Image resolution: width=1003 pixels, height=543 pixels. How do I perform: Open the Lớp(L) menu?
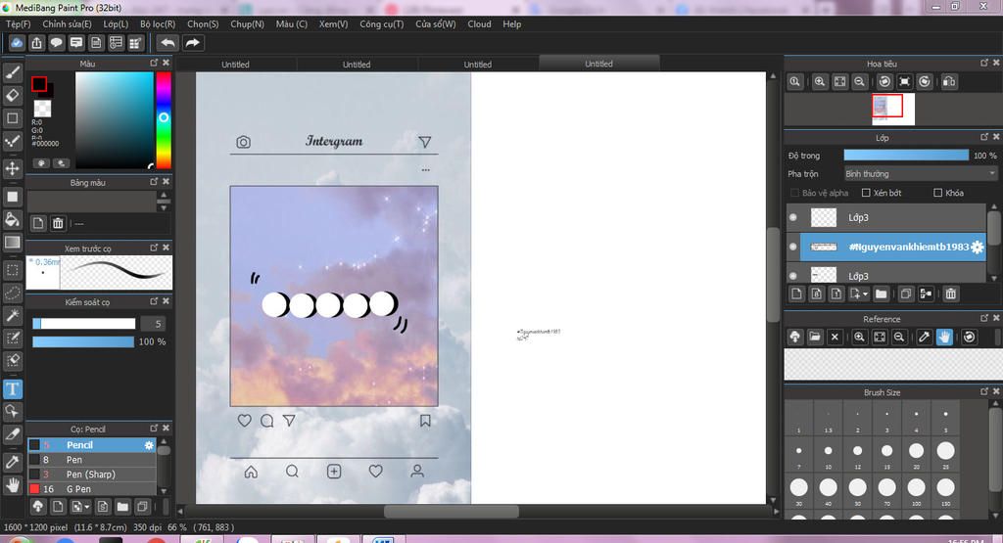(x=116, y=23)
